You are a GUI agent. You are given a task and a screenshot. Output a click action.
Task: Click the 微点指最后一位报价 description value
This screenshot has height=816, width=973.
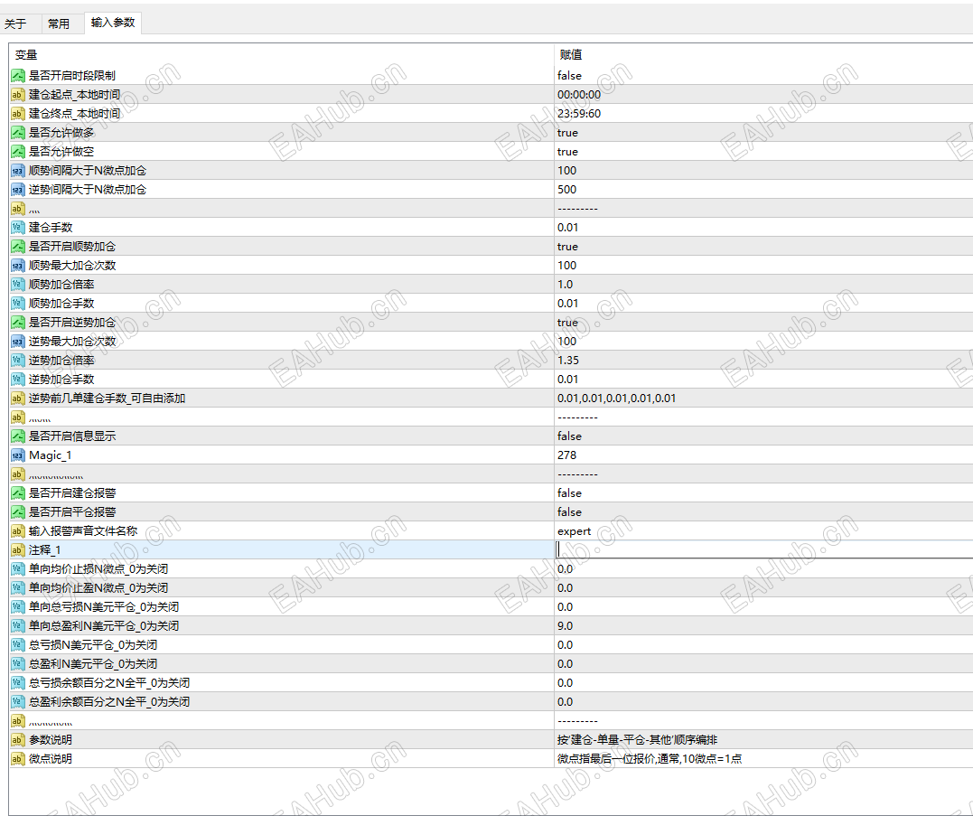[x=649, y=759]
